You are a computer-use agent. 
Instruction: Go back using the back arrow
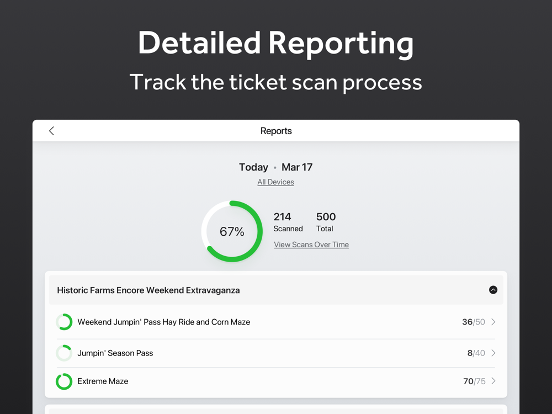coord(51,131)
